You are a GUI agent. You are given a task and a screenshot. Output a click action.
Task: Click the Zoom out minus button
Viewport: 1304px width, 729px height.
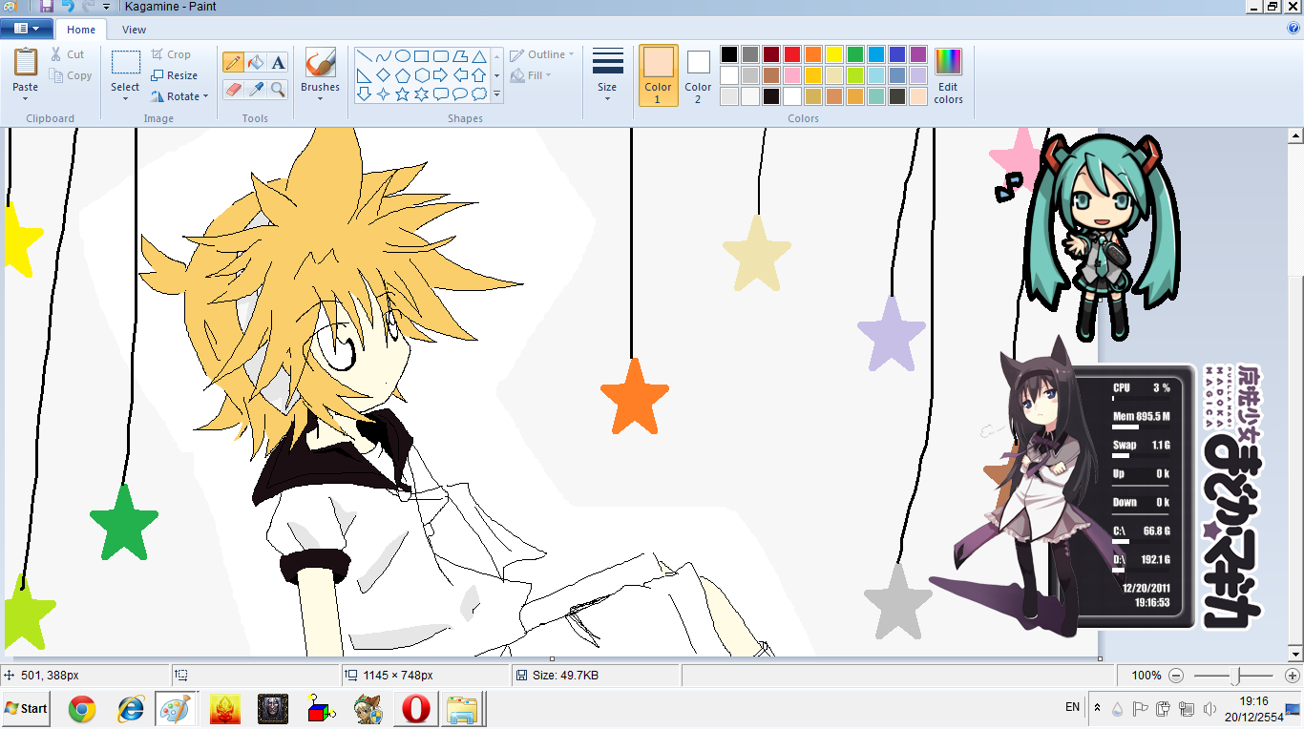coord(1176,676)
